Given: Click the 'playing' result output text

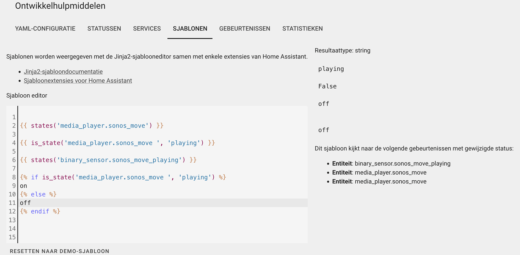Looking at the screenshot, I should point(331,69).
